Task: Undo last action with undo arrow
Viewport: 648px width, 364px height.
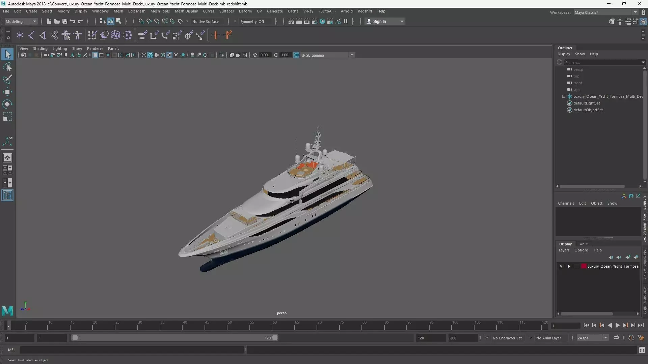Action: [72, 21]
